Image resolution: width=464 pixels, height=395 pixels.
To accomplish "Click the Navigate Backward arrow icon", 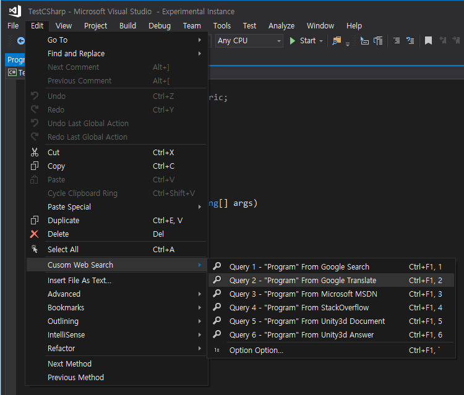I will (x=20, y=41).
